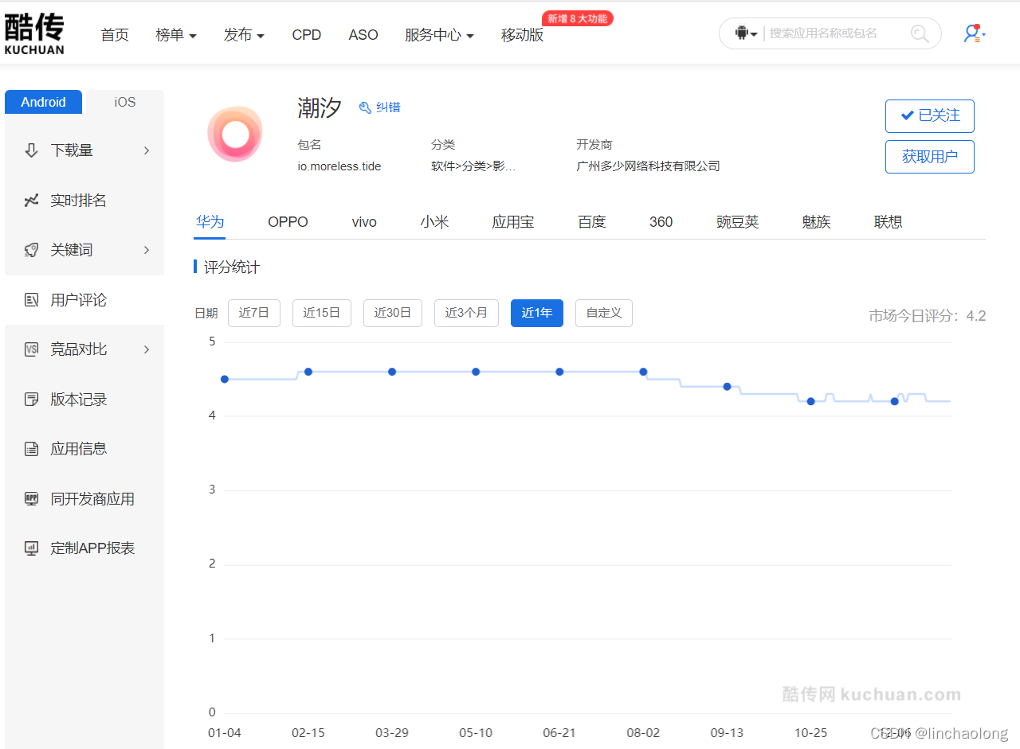
Task: Click the rocket icon beside 关键词
Action: click(x=32, y=250)
